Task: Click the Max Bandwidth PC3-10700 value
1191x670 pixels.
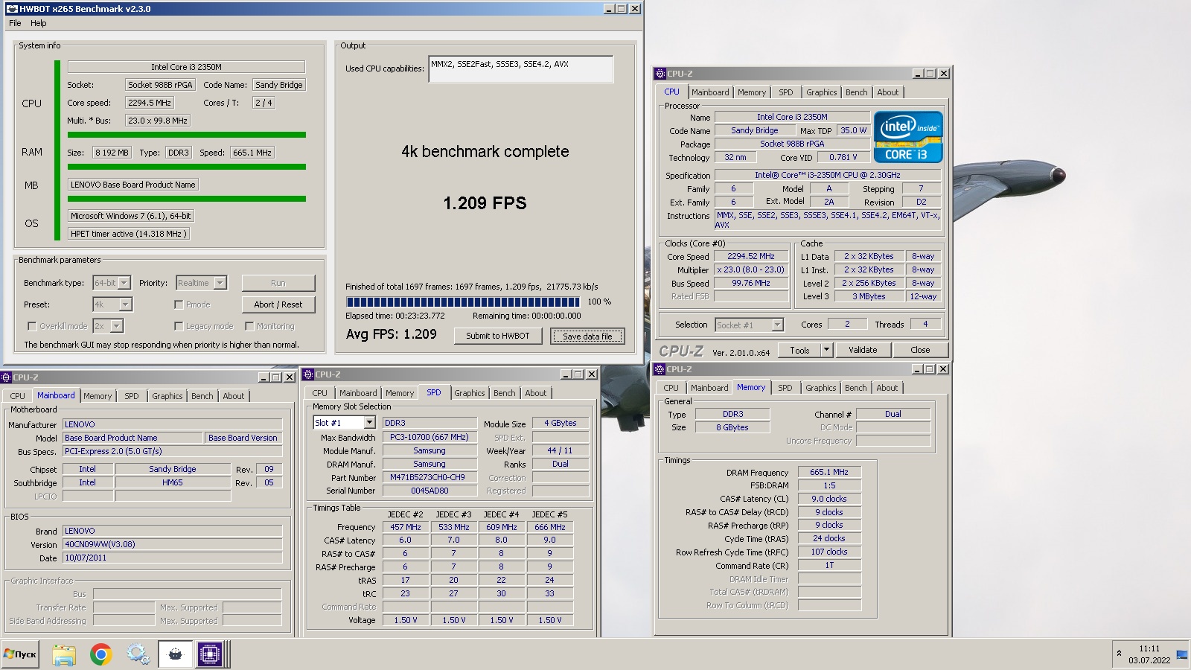Action: point(430,437)
